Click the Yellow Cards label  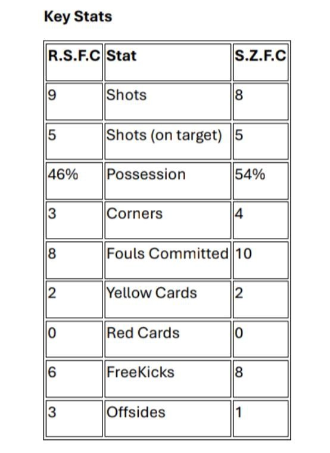coord(151,293)
